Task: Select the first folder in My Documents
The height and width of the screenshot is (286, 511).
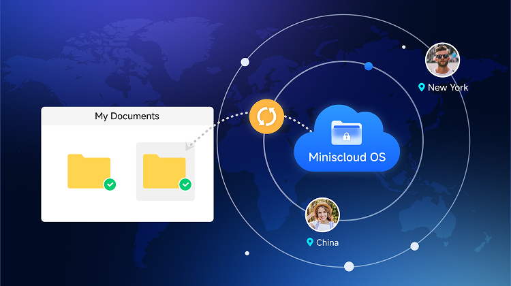Action: [89, 172]
